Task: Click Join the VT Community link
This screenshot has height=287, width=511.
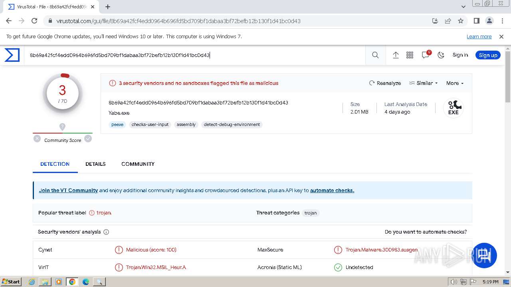Action: click(x=68, y=190)
